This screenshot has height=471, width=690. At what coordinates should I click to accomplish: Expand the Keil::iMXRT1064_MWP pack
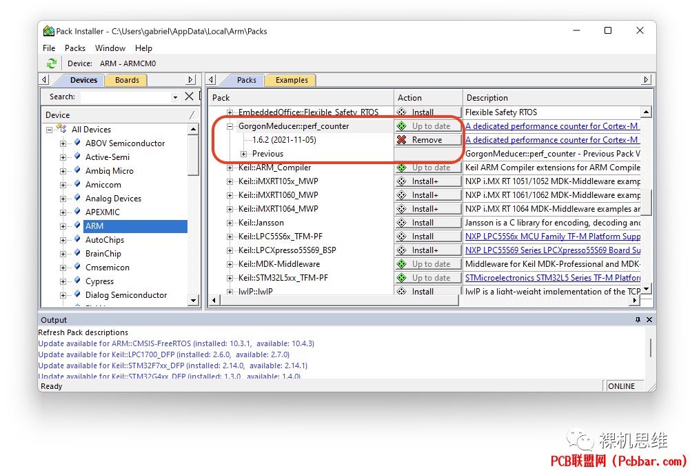point(230,209)
